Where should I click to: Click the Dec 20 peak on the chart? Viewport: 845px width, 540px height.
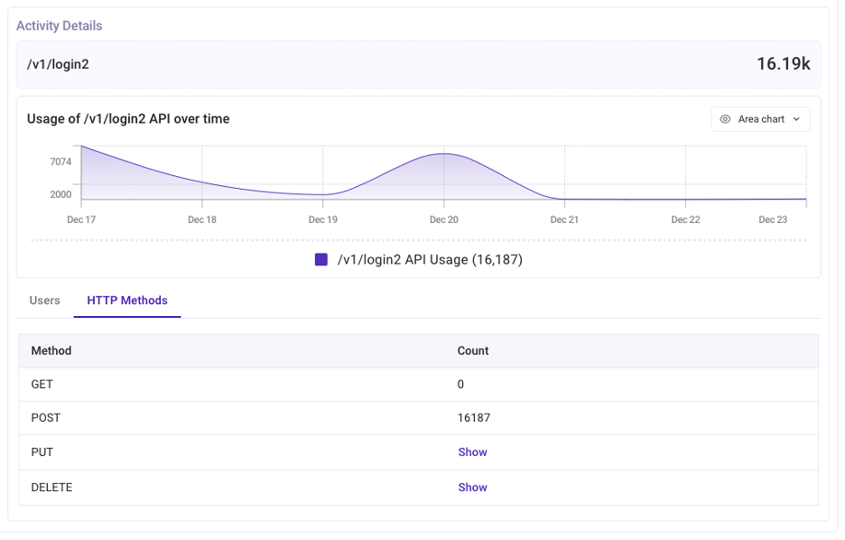coord(444,154)
